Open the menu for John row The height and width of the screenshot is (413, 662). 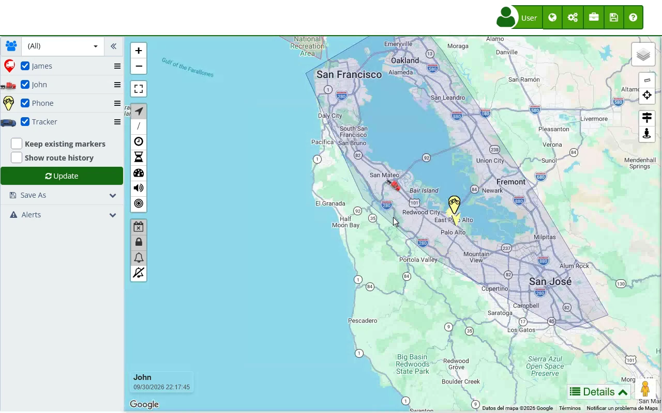(x=117, y=85)
